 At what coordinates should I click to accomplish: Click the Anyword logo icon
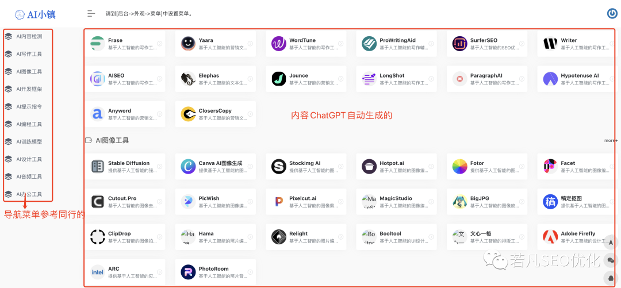click(97, 114)
